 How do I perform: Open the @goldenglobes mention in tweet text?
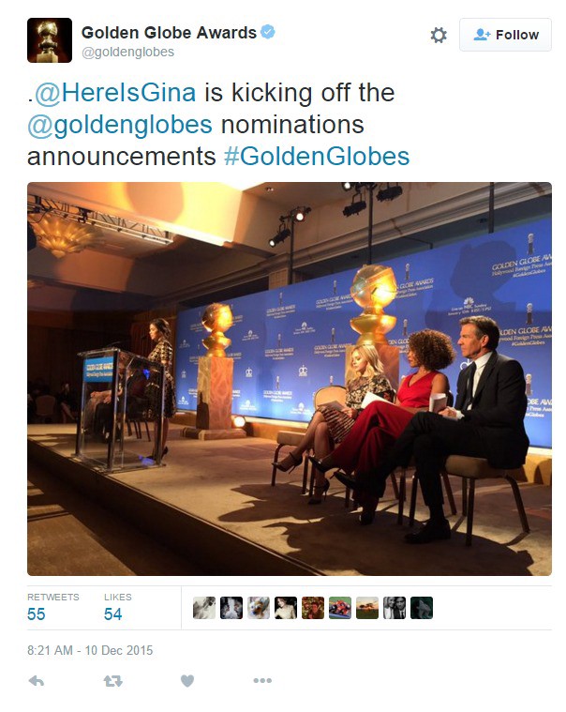tap(120, 125)
